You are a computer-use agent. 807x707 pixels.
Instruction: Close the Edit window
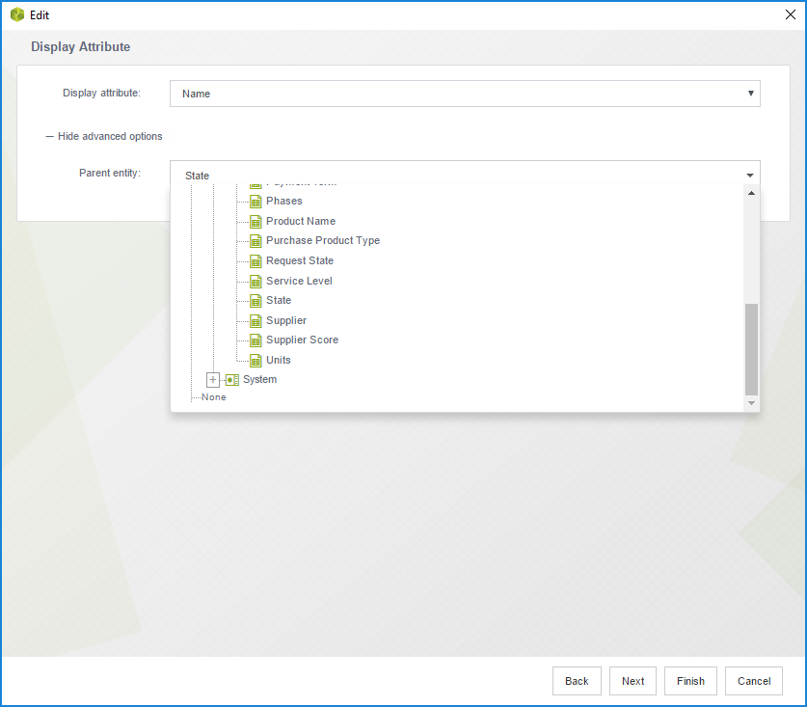coord(790,14)
